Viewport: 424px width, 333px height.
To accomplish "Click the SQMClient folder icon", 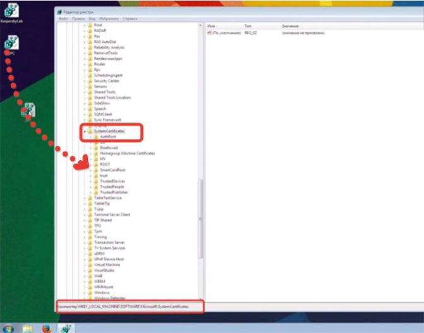I will coord(90,114).
